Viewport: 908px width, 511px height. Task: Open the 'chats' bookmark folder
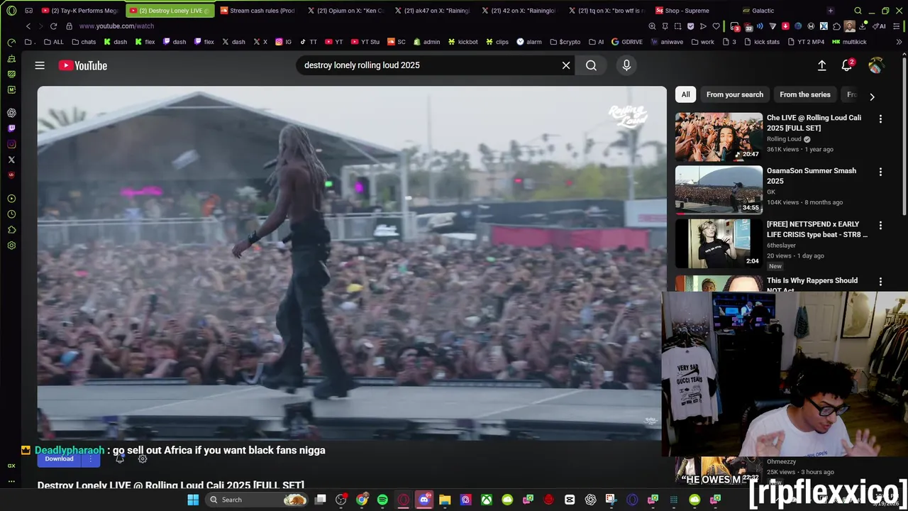click(x=84, y=42)
